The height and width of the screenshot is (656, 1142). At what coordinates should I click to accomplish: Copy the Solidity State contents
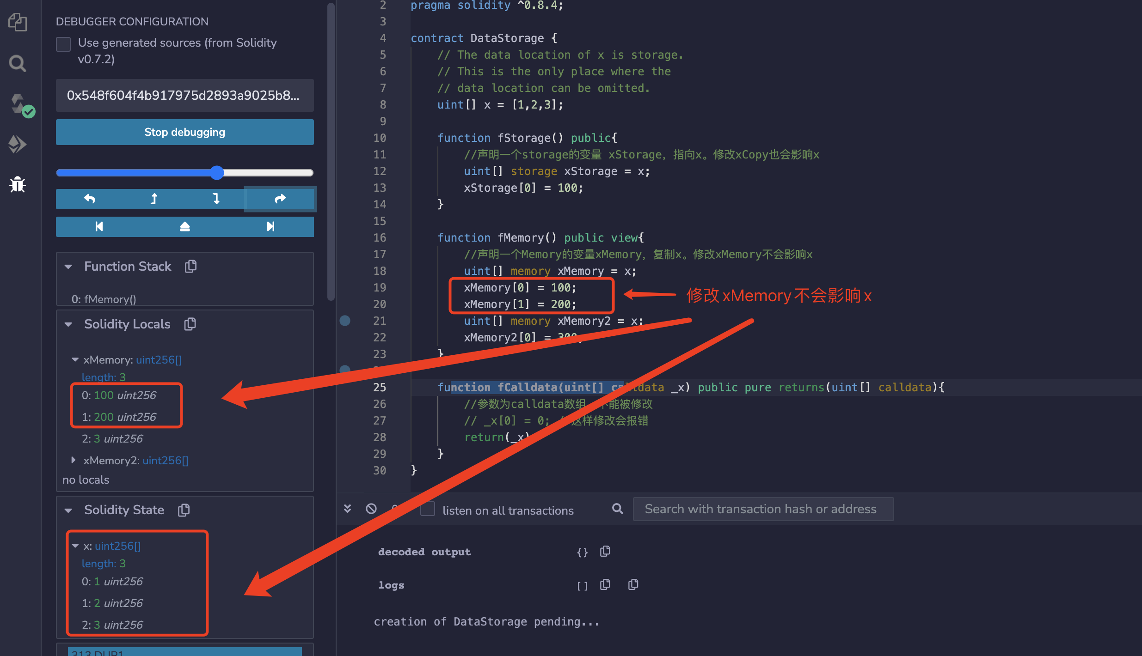point(184,510)
